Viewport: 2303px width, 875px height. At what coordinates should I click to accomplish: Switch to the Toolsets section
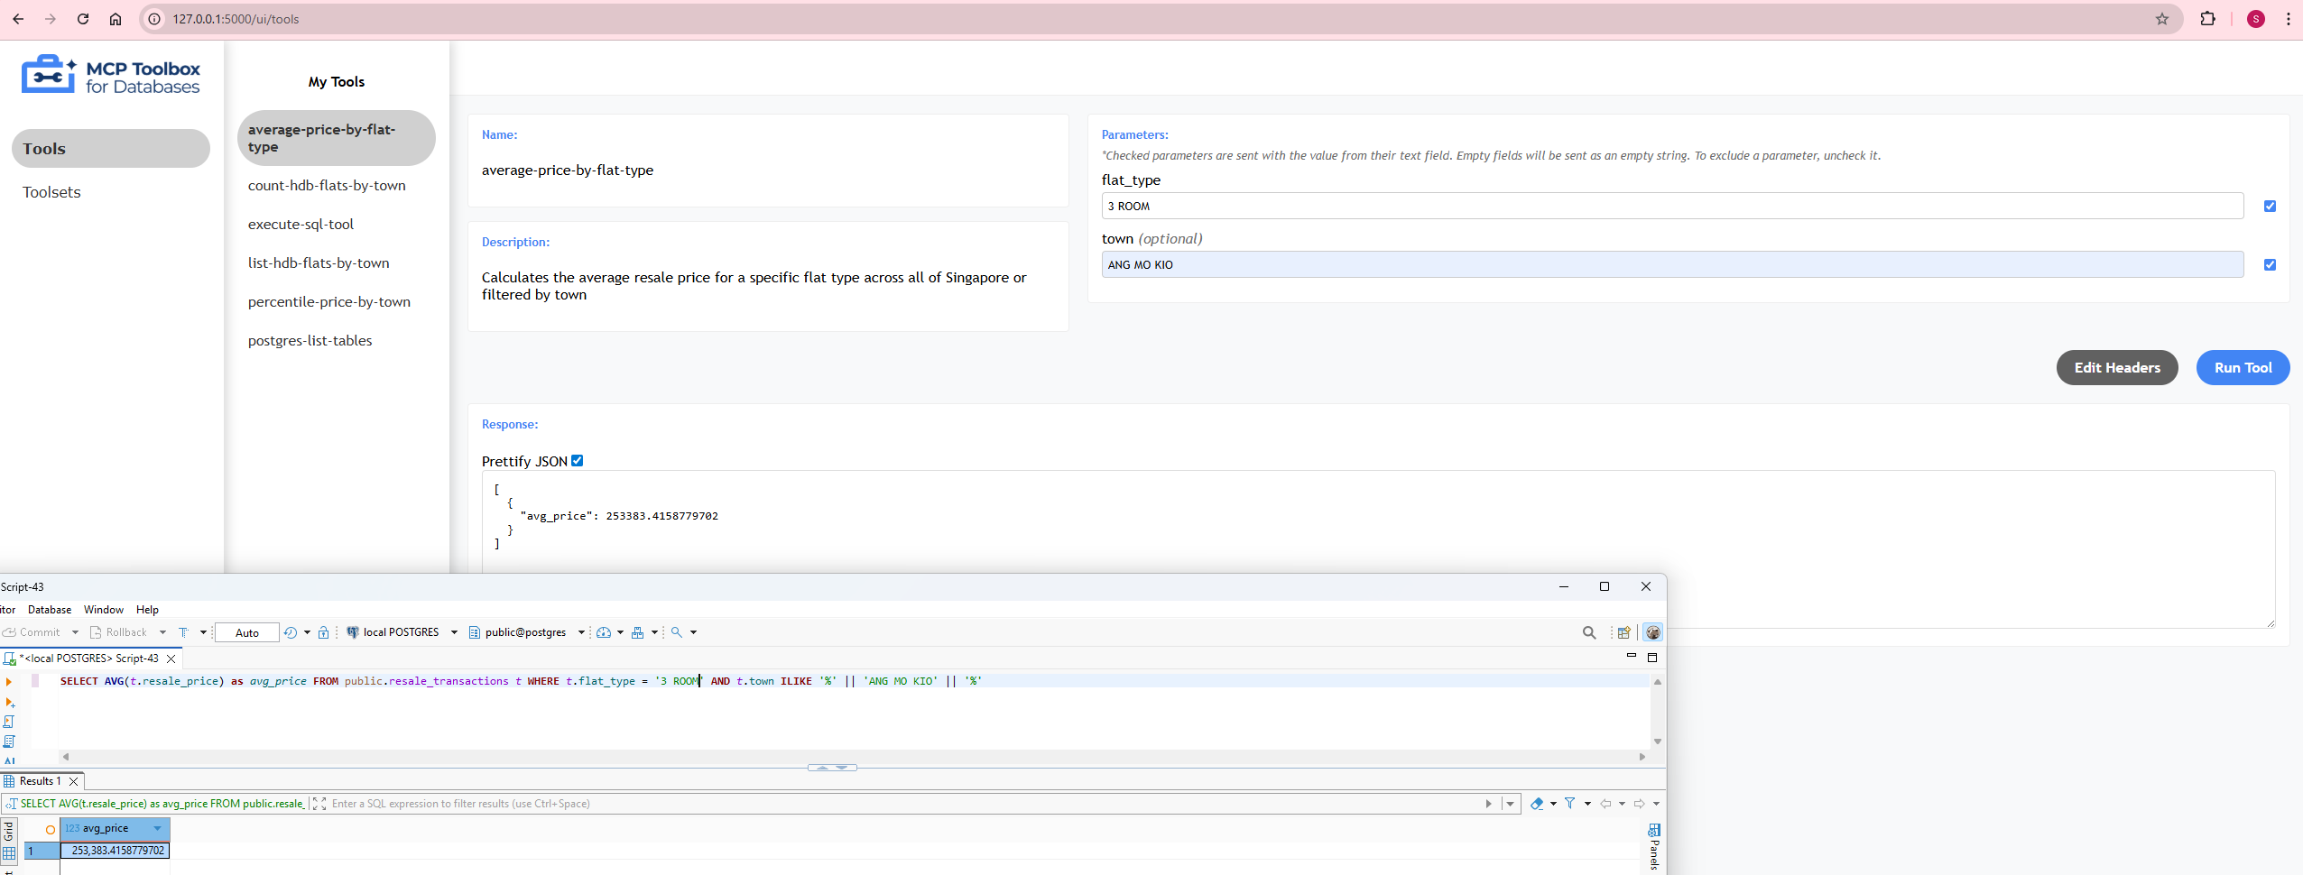[x=51, y=191]
